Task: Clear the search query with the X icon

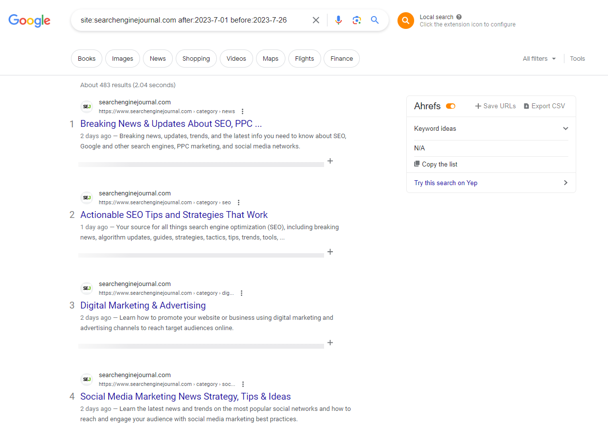Action: (316, 20)
